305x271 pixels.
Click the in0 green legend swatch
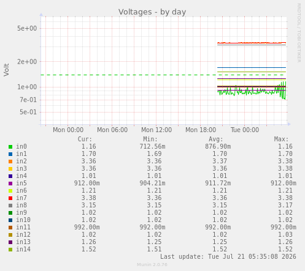pos(10,147)
